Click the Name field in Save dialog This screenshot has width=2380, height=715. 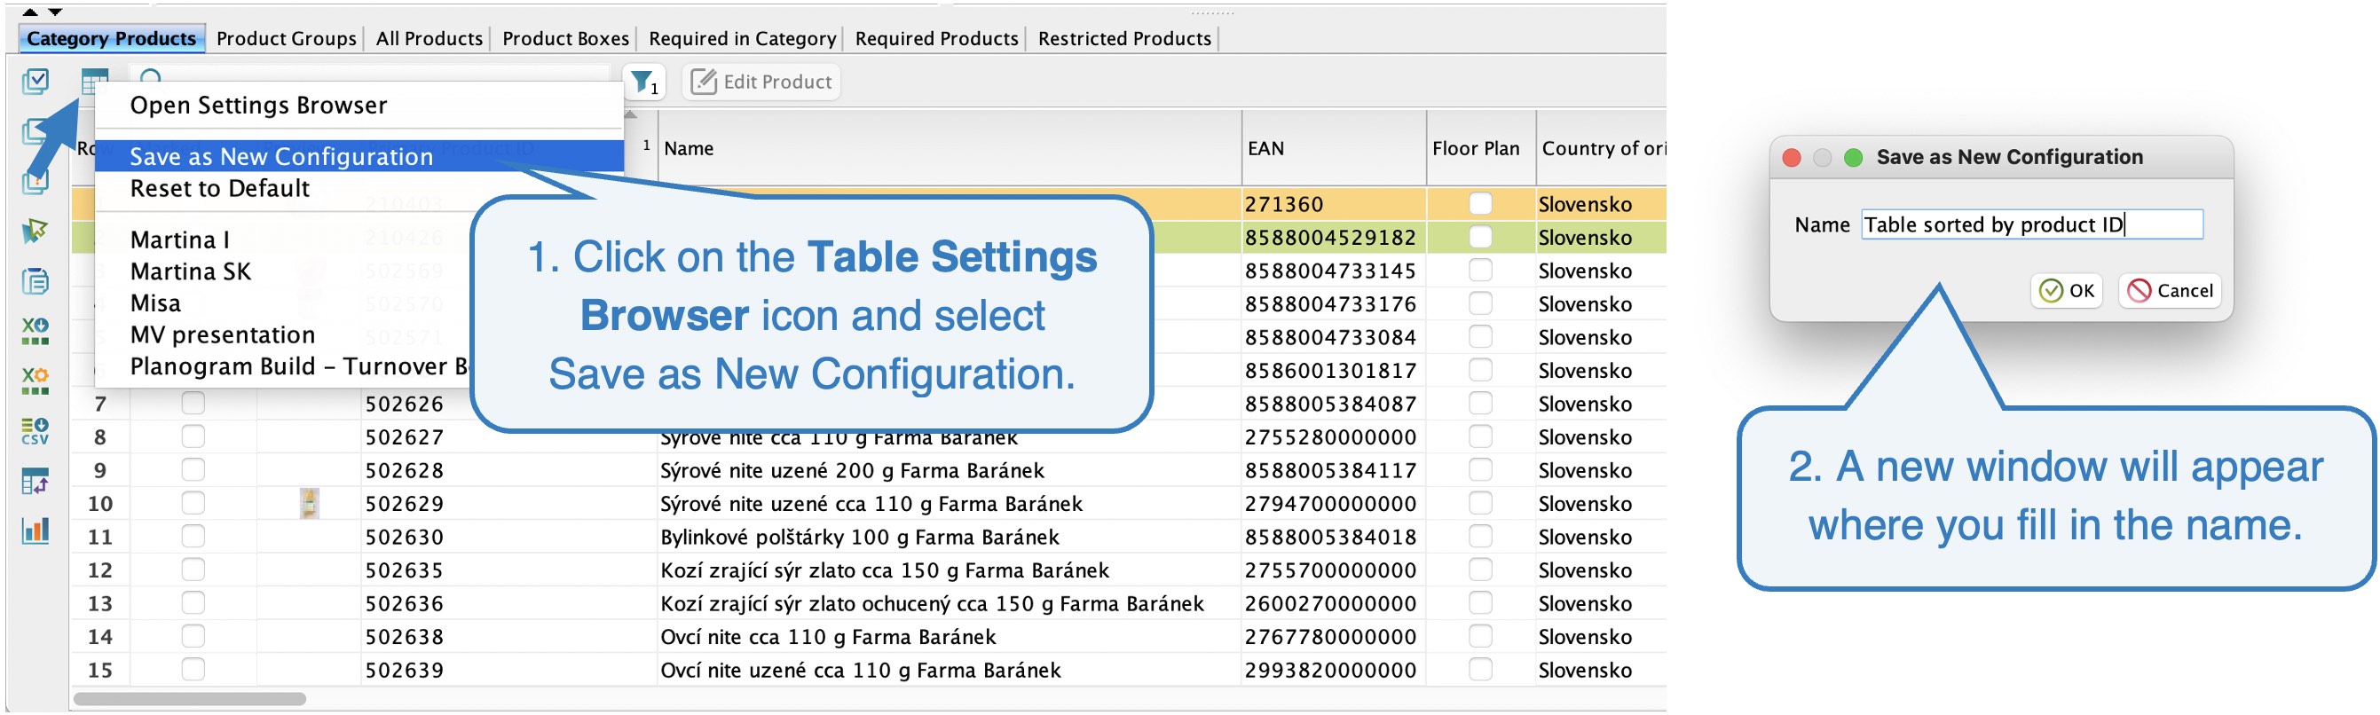coord(2031,224)
